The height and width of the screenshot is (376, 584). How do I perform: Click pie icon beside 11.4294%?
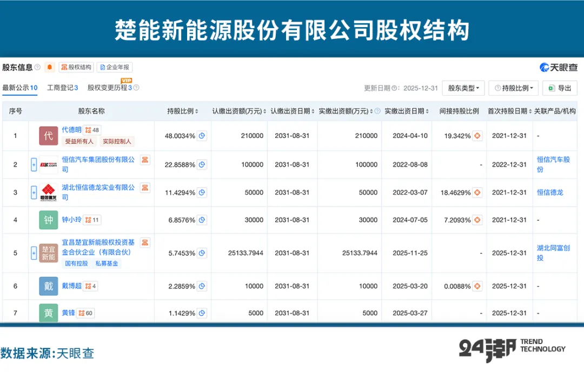[x=202, y=192]
